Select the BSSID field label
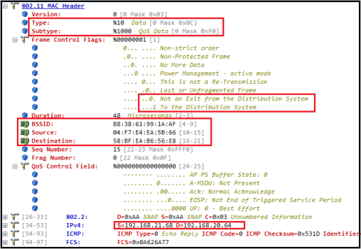This screenshot has width=361, height=249. [42, 124]
